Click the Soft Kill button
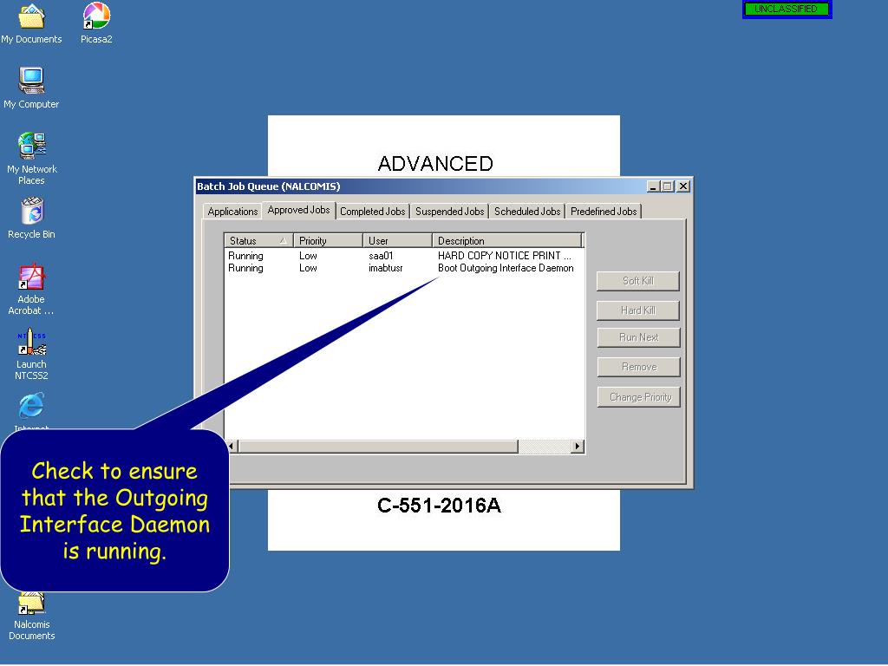 pyautogui.click(x=638, y=281)
